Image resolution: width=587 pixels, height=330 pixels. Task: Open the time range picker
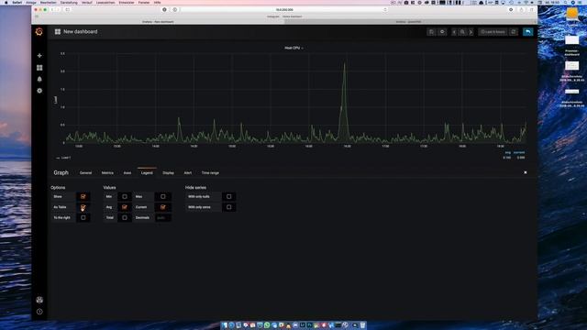click(x=493, y=32)
